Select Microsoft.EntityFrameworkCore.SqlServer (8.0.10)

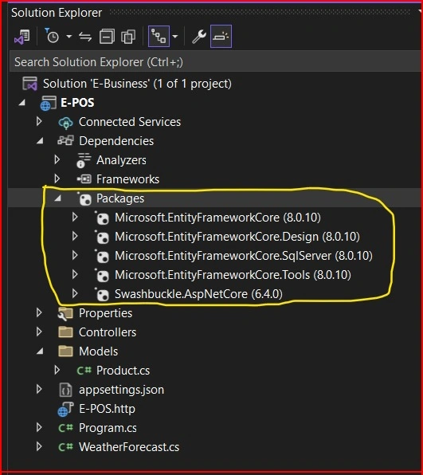[x=244, y=256]
